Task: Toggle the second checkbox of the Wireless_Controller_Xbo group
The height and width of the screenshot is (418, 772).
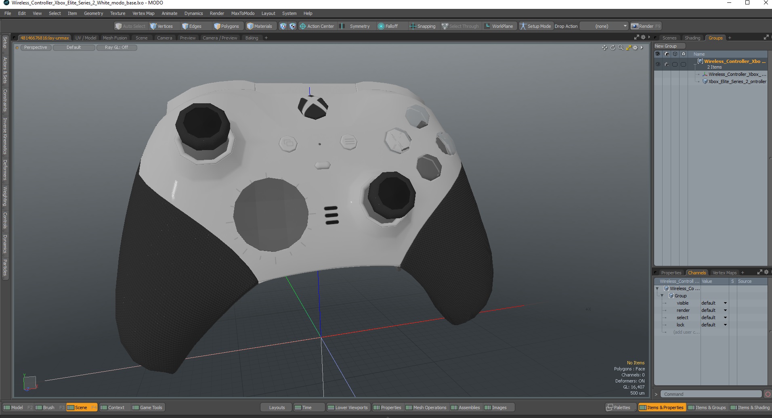Action: coord(683,64)
